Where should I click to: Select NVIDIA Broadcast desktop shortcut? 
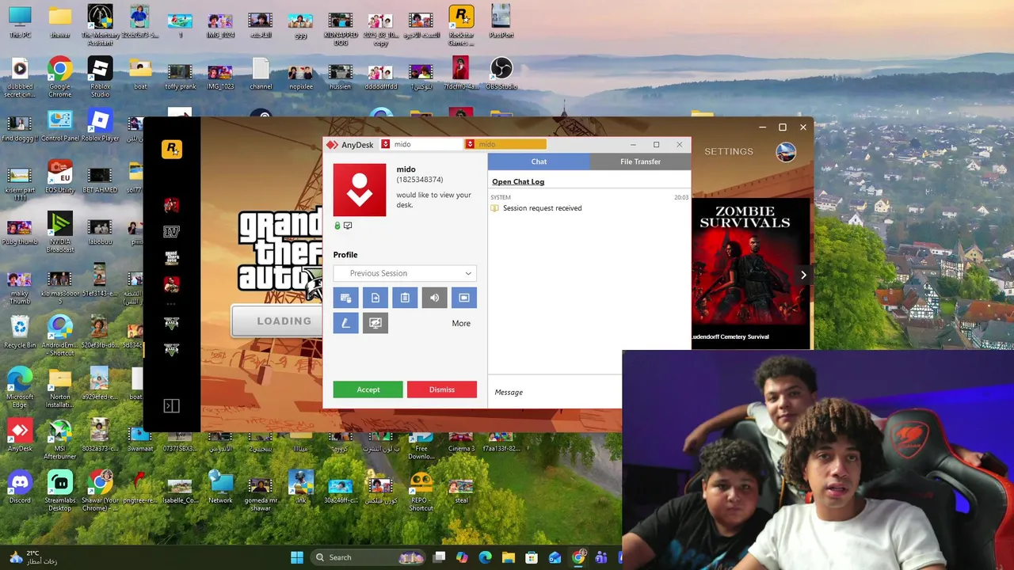60,233
